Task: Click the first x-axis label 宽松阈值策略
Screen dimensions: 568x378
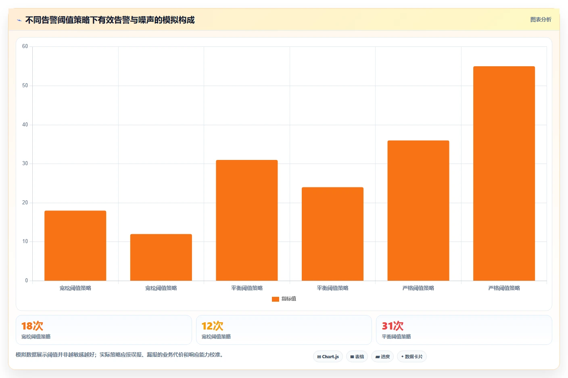Action: click(75, 288)
